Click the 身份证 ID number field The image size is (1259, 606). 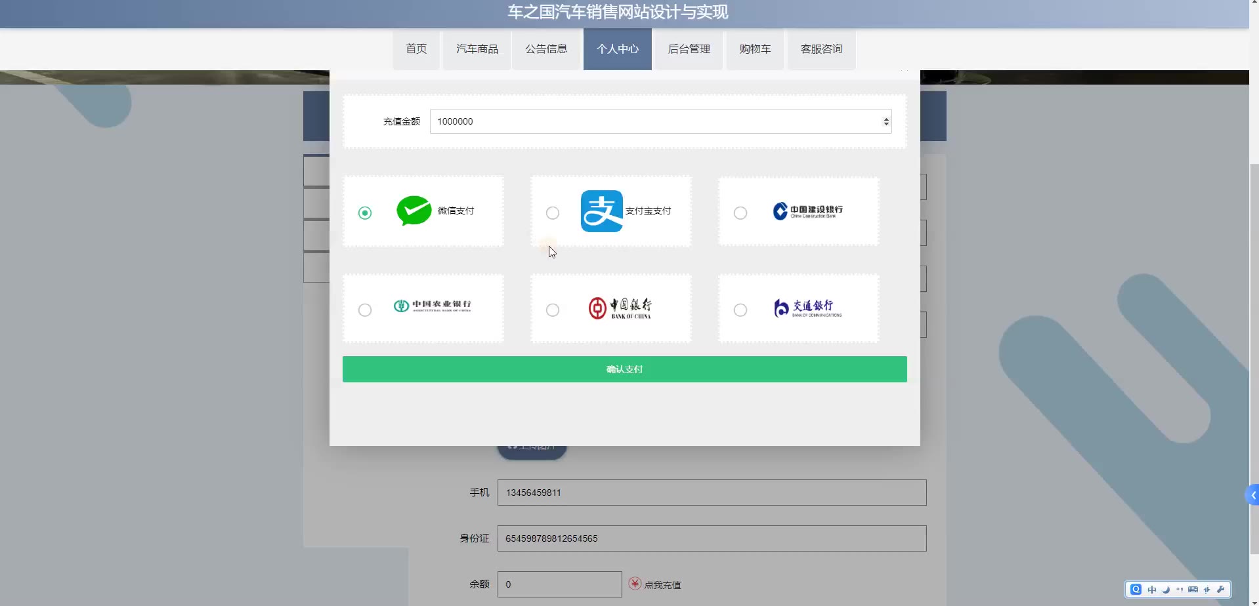712,538
